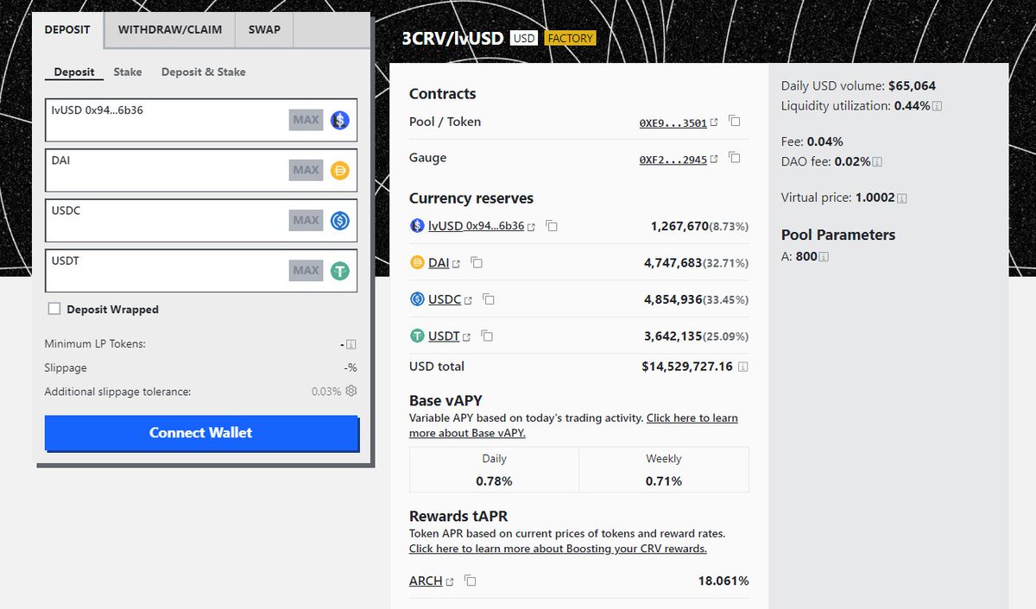Click MAX for lvUSD deposit
Screen dimensions: 1036x609
pyautogui.click(x=306, y=120)
